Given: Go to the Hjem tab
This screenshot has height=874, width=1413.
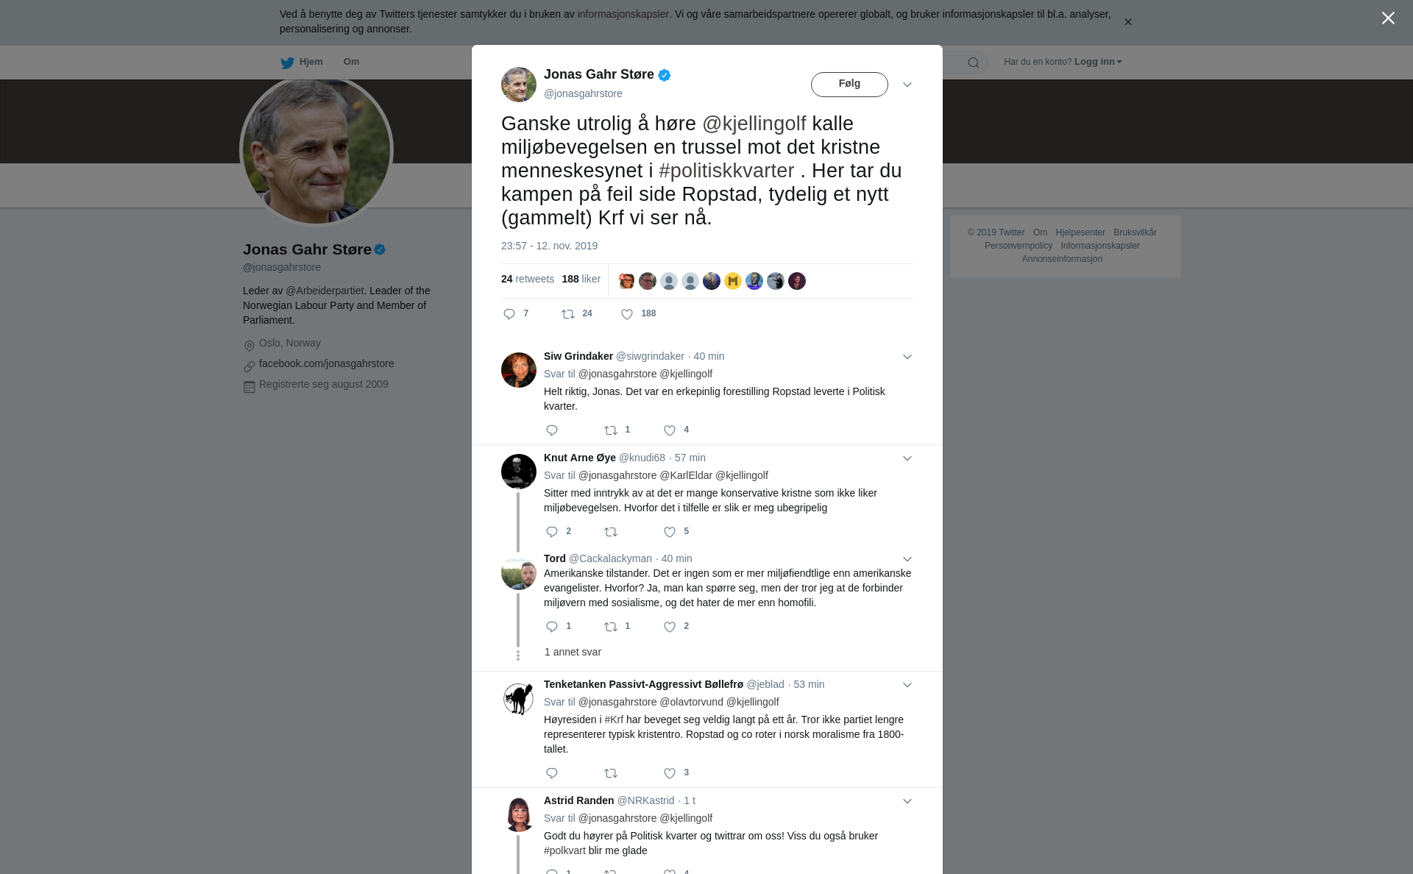Looking at the screenshot, I should (x=302, y=62).
